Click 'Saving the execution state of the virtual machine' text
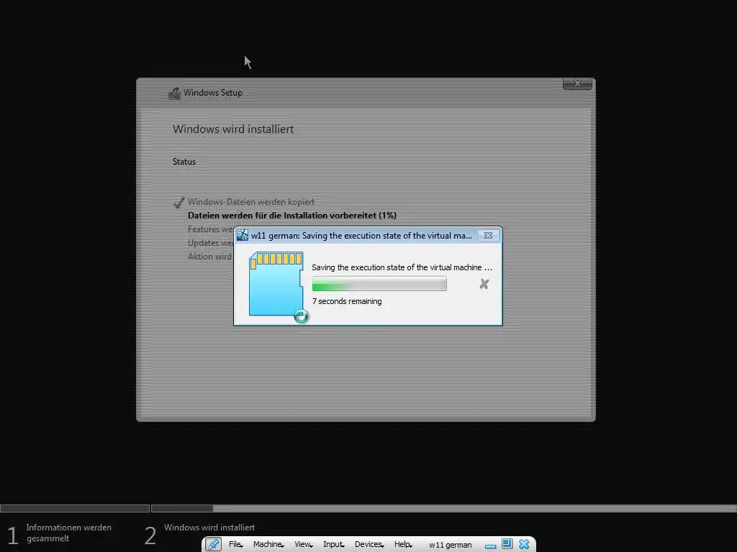The image size is (737, 552). tap(402, 267)
